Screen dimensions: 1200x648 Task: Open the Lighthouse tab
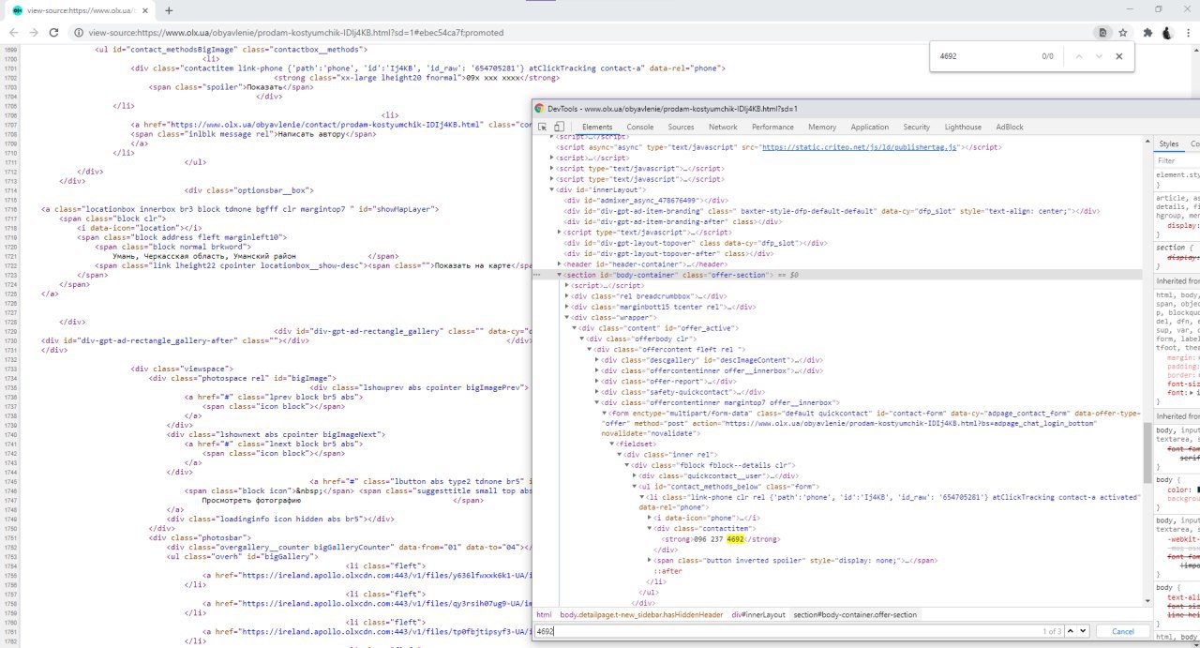click(963, 127)
